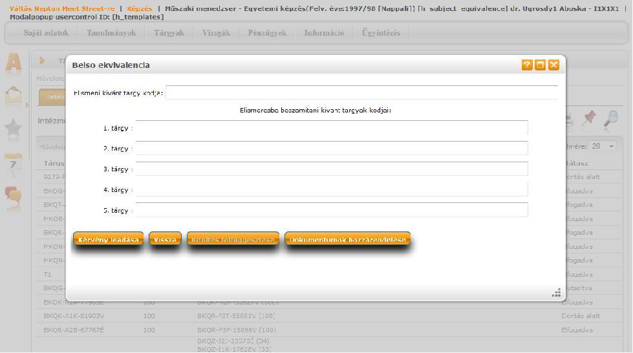The width and height of the screenshot is (633, 353).
Task: Open the forum speech bubbles sidebar icon
Action: click(14, 196)
